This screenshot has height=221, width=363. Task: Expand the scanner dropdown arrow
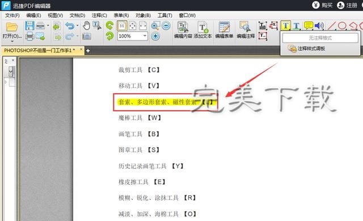[48, 25]
